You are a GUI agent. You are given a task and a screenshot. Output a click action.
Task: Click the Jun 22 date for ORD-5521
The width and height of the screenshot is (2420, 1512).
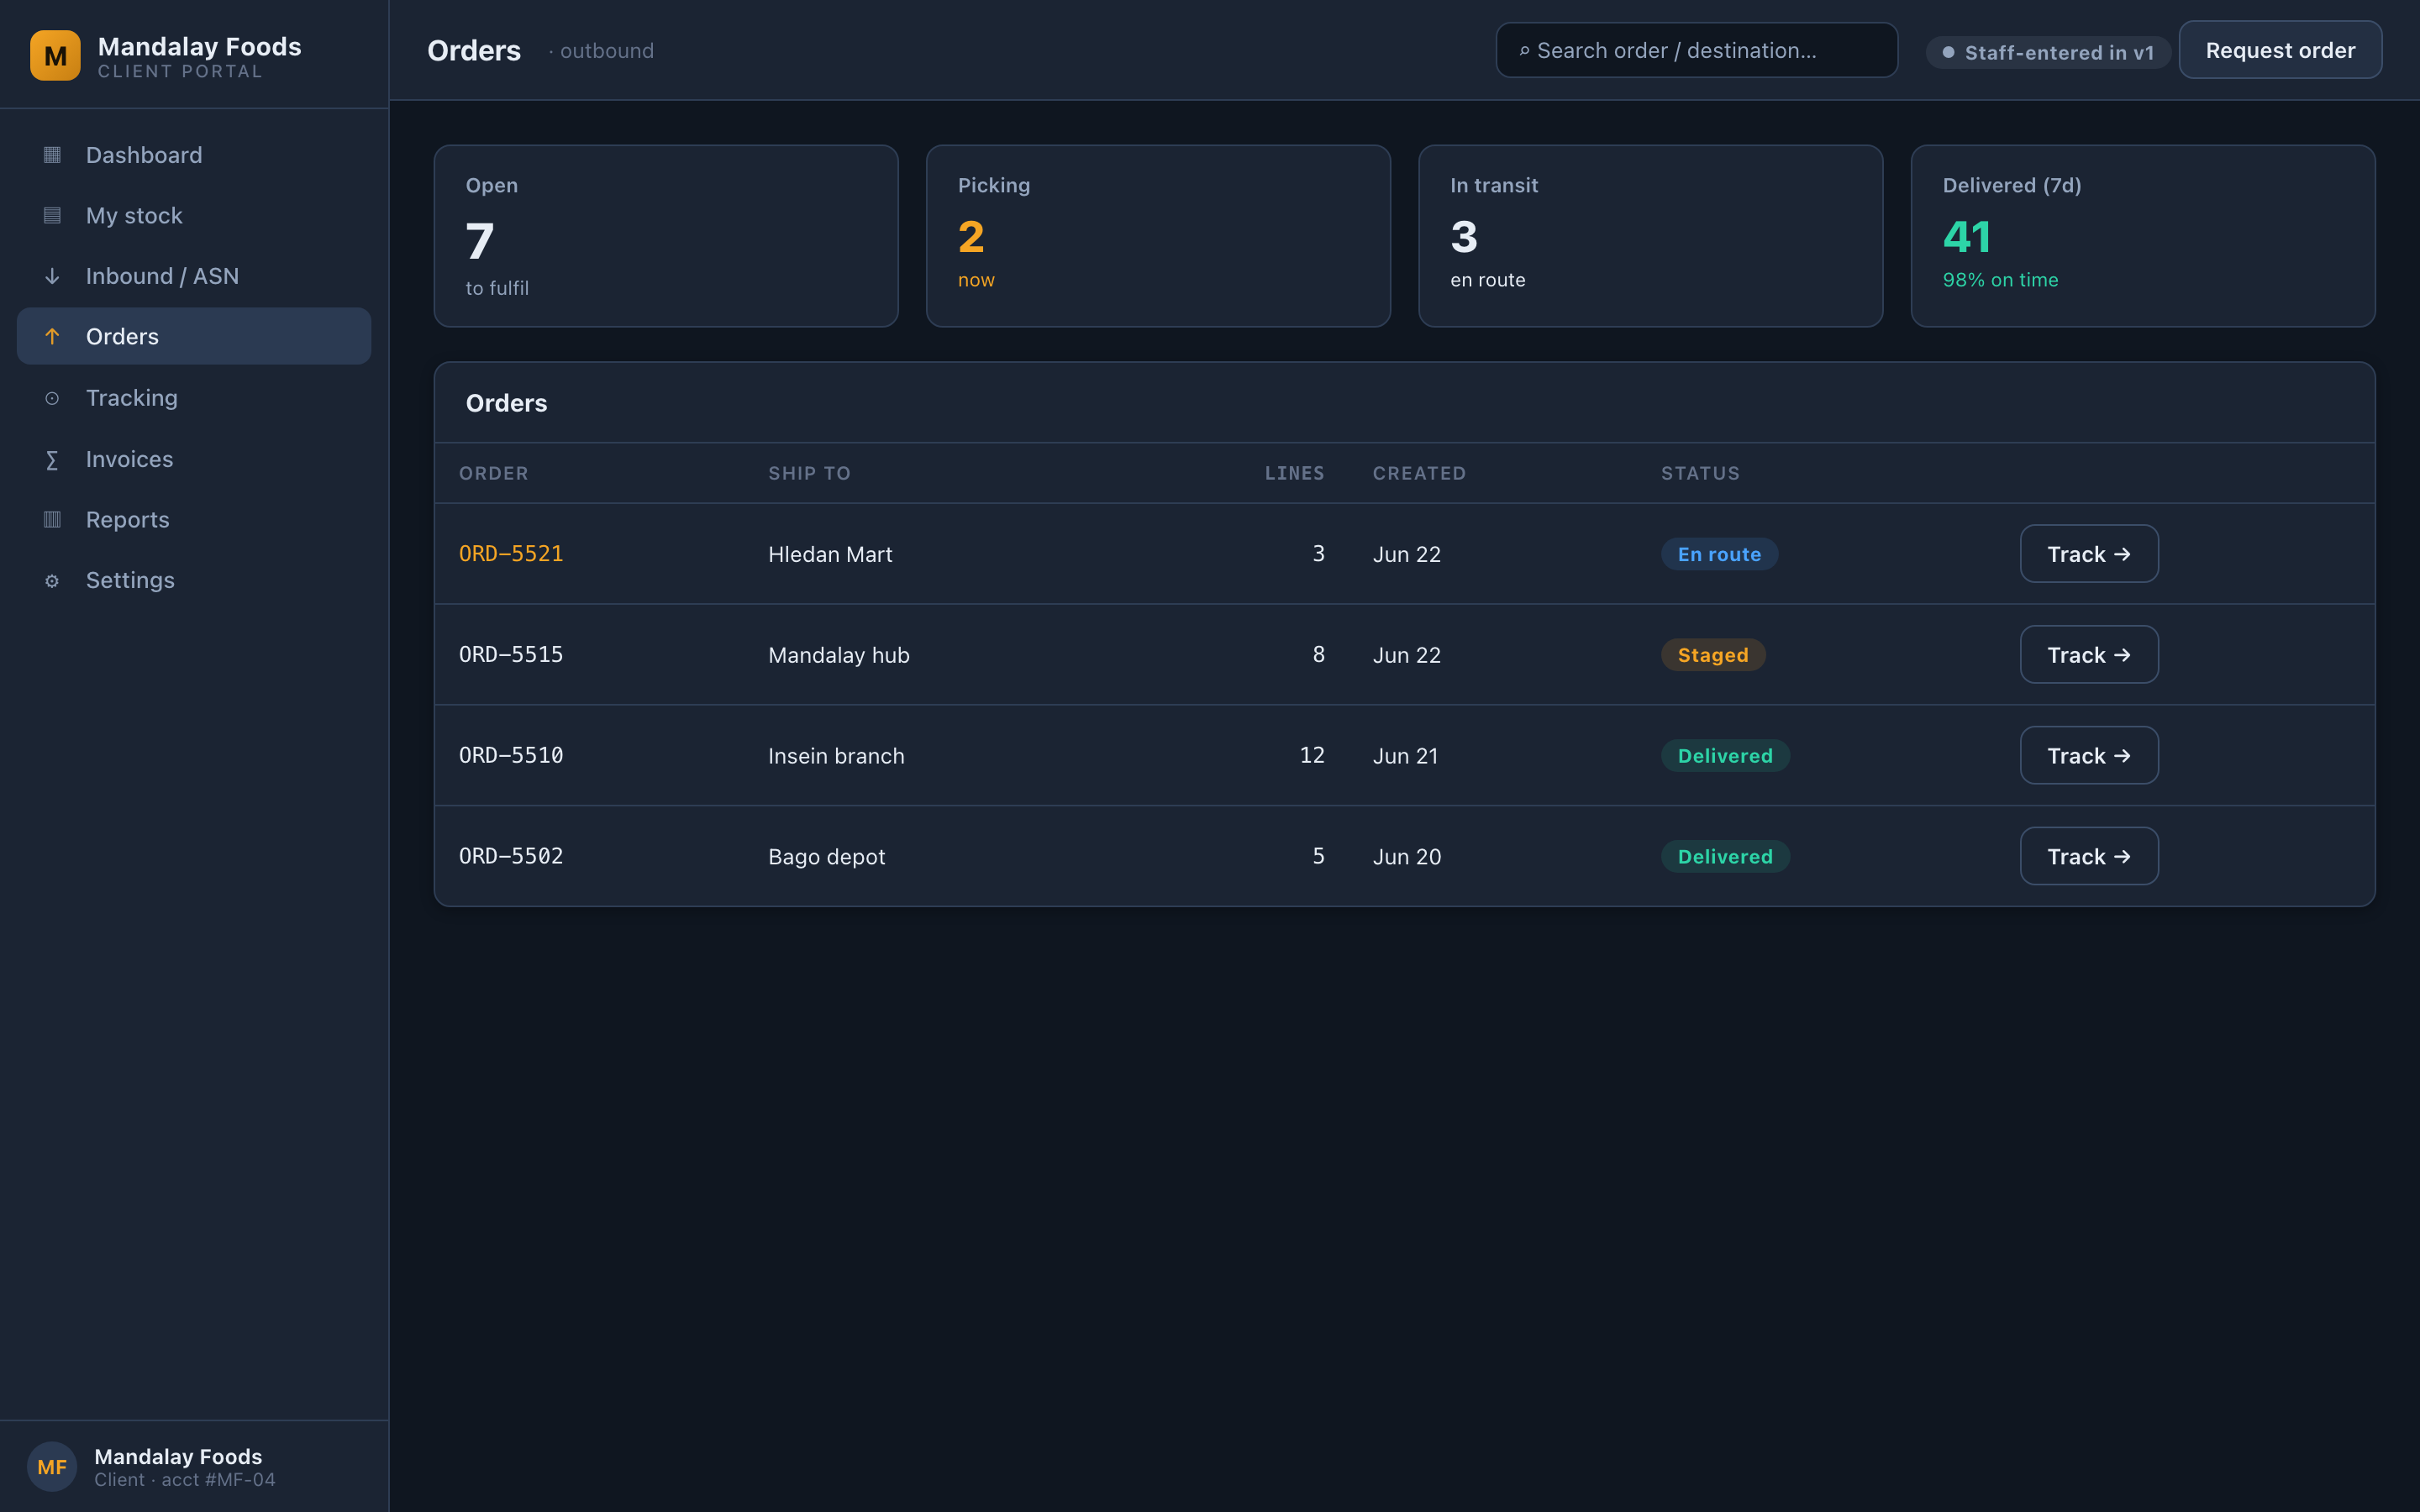(x=1407, y=555)
